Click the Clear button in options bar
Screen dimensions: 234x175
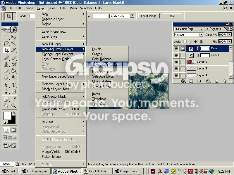click(x=172, y=16)
